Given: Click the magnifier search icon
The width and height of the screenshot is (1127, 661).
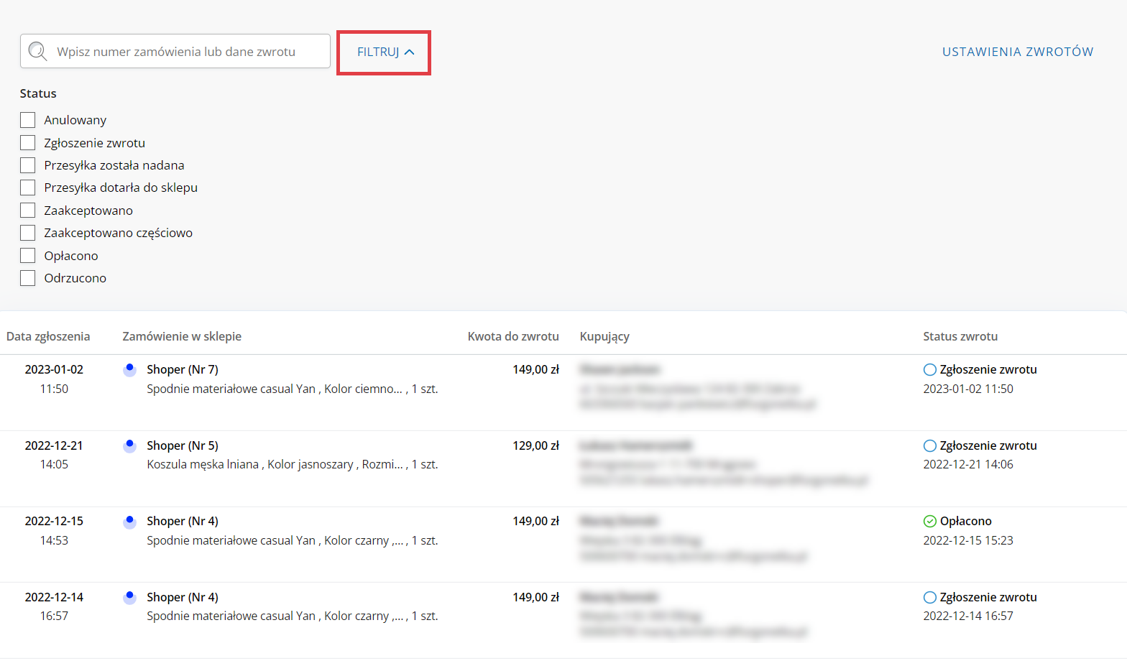Looking at the screenshot, I should (x=37, y=51).
